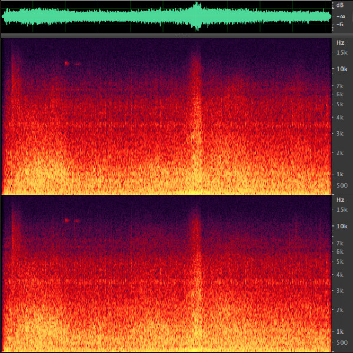Select 1k mark on upper frequency ruler

[x=340, y=174]
